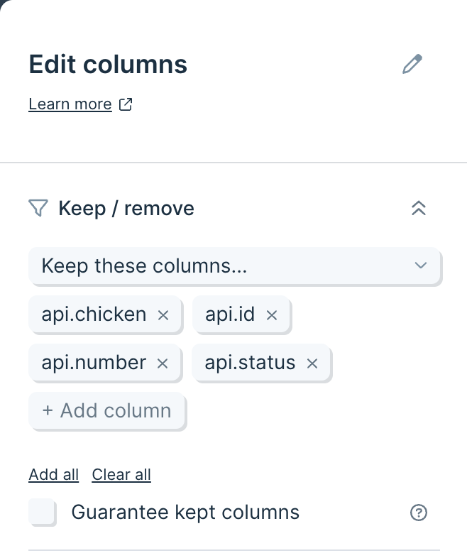Select the api.chicken column chip
The height and width of the screenshot is (558, 467).
click(x=94, y=314)
